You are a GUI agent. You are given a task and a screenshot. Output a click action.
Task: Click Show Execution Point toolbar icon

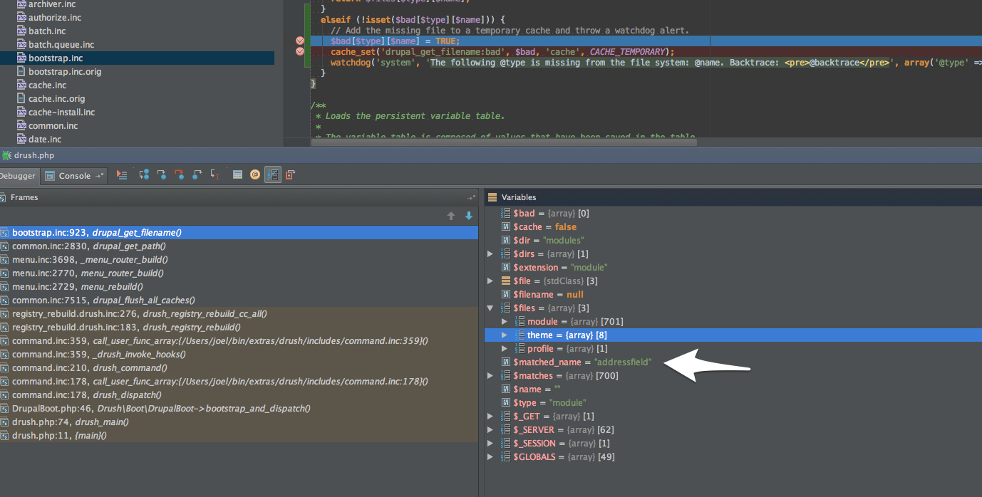point(122,174)
